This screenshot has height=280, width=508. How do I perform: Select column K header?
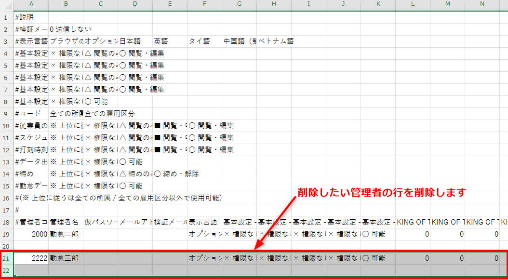[378, 5]
